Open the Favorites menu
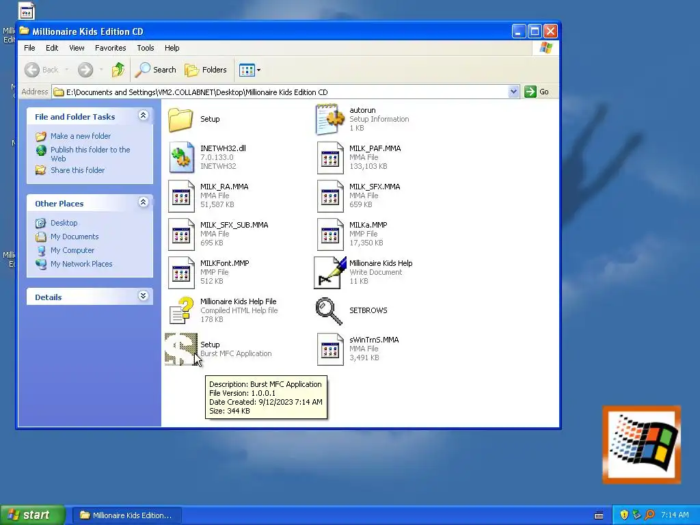The image size is (700, 525). [x=110, y=48]
